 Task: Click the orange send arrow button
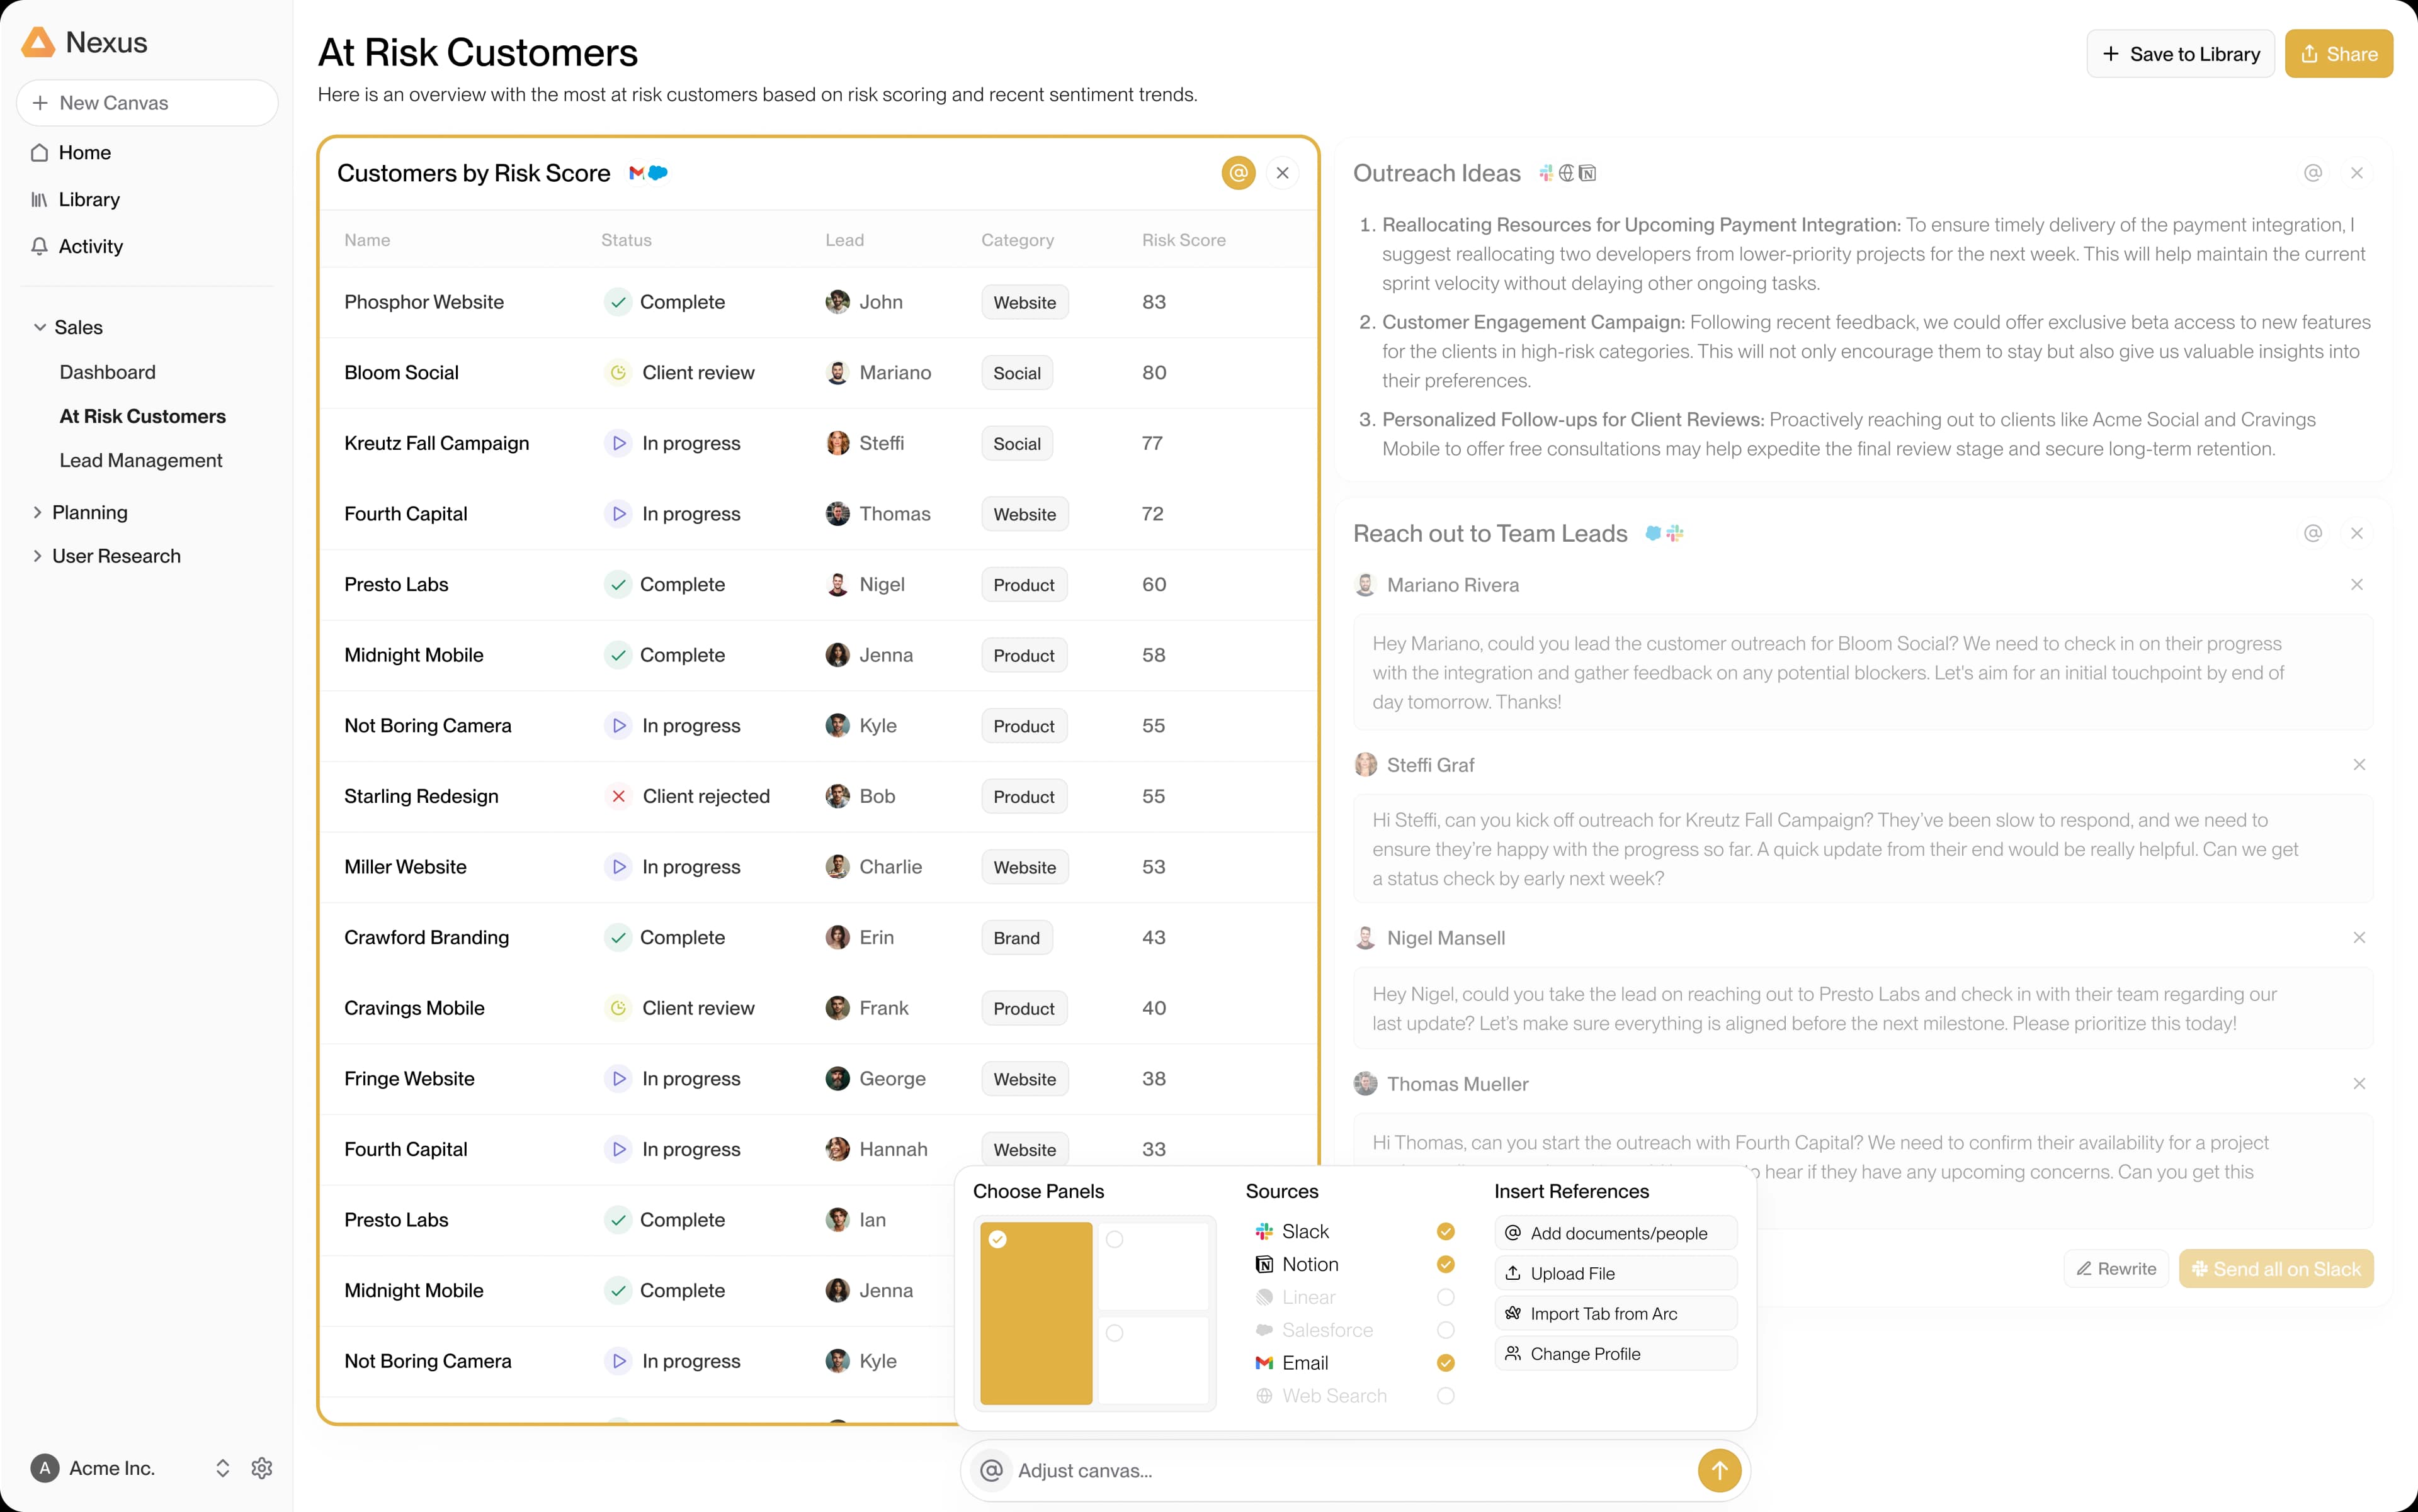1718,1470
